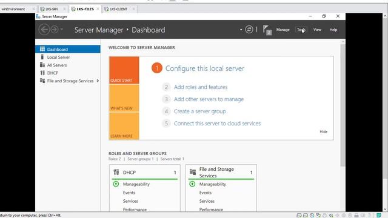Click the forward navigation arrow

pos(55,30)
